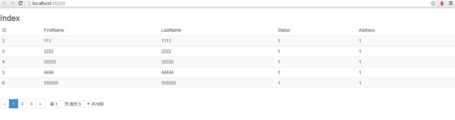Click the Status column header
This screenshot has height=120, width=455.
[x=284, y=30]
